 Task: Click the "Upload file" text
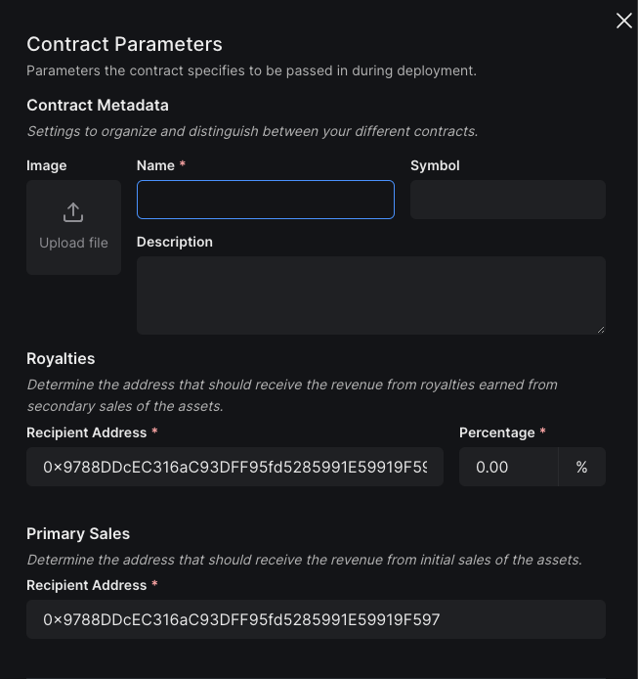[x=73, y=243]
